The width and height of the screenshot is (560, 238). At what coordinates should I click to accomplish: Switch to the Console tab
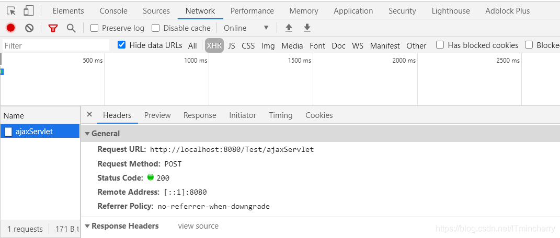tap(113, 10)
